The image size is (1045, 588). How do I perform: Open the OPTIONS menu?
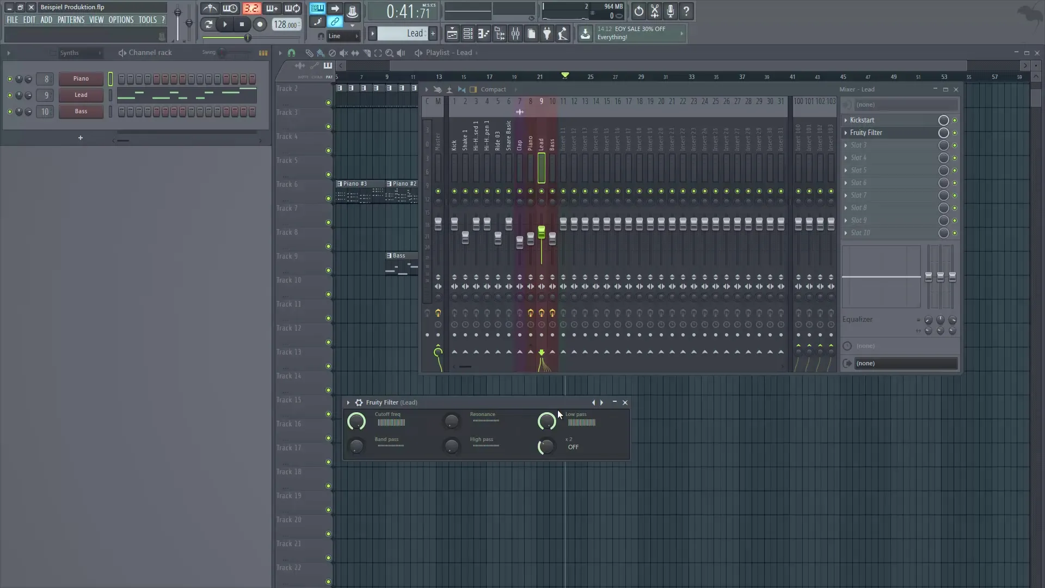[121, 20]
